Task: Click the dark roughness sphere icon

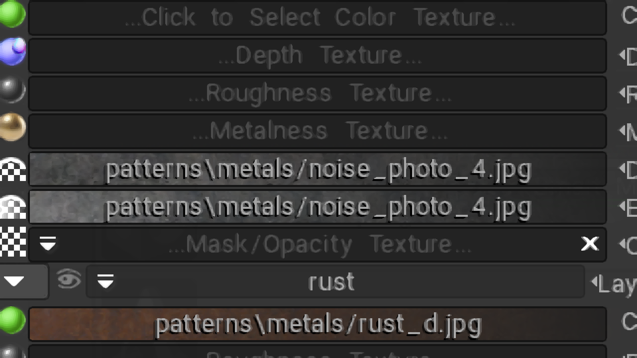Action: (12, 89)
